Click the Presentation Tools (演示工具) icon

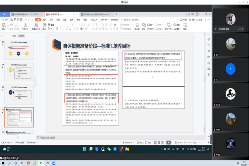pyautogui.click(x=168, y=25)
